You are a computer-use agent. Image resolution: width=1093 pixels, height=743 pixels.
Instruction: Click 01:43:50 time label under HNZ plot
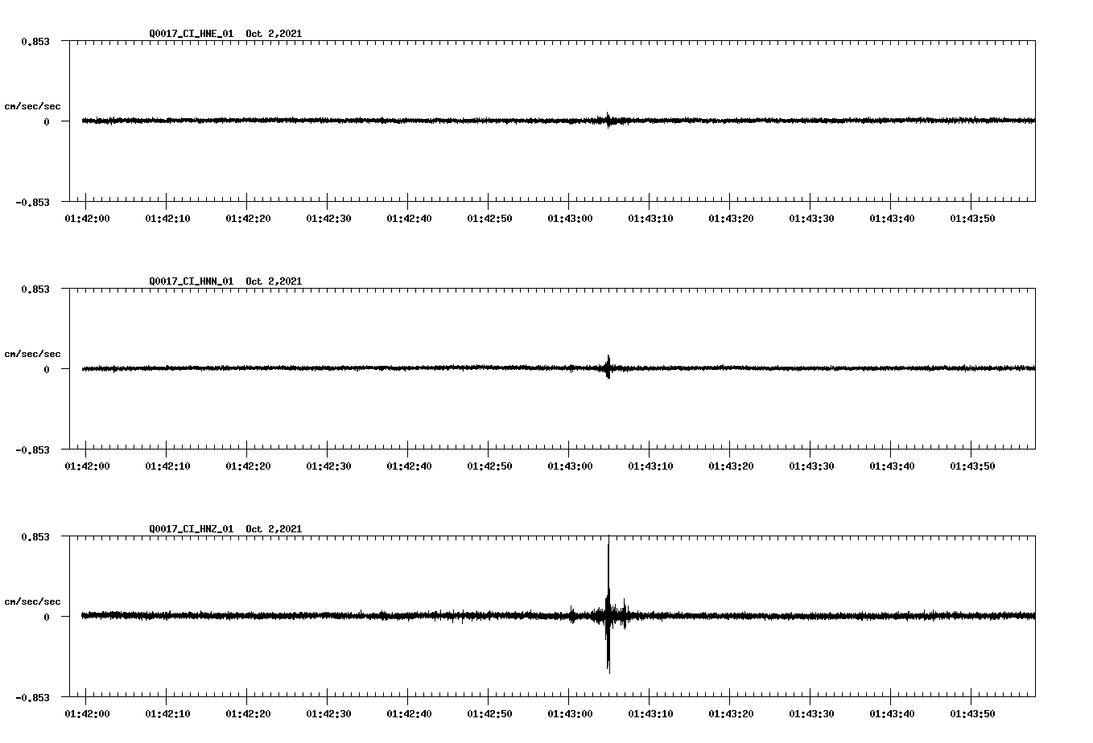[x=972, y=714]
